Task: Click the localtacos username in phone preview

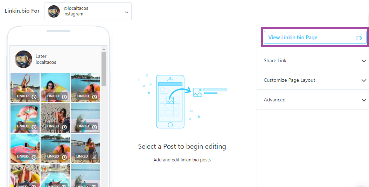Action: coord(46,62)
